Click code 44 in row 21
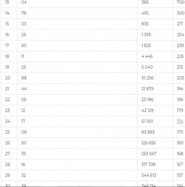 click(x=24, y=89)
